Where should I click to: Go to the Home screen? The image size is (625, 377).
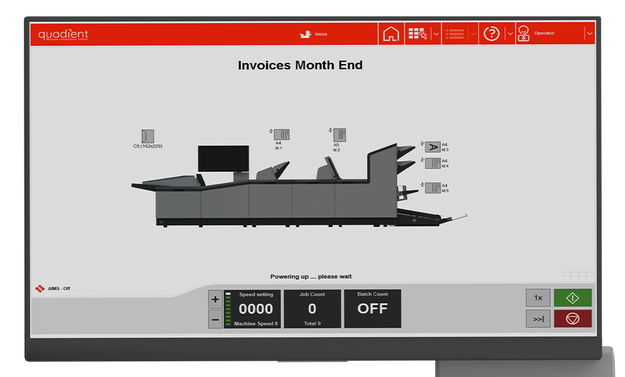pyautogui.click(x=391, y=34)
